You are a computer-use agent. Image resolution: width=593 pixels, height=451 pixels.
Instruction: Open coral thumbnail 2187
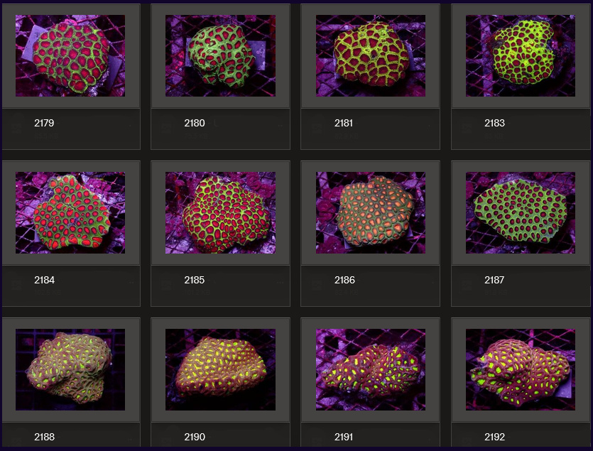521,212
